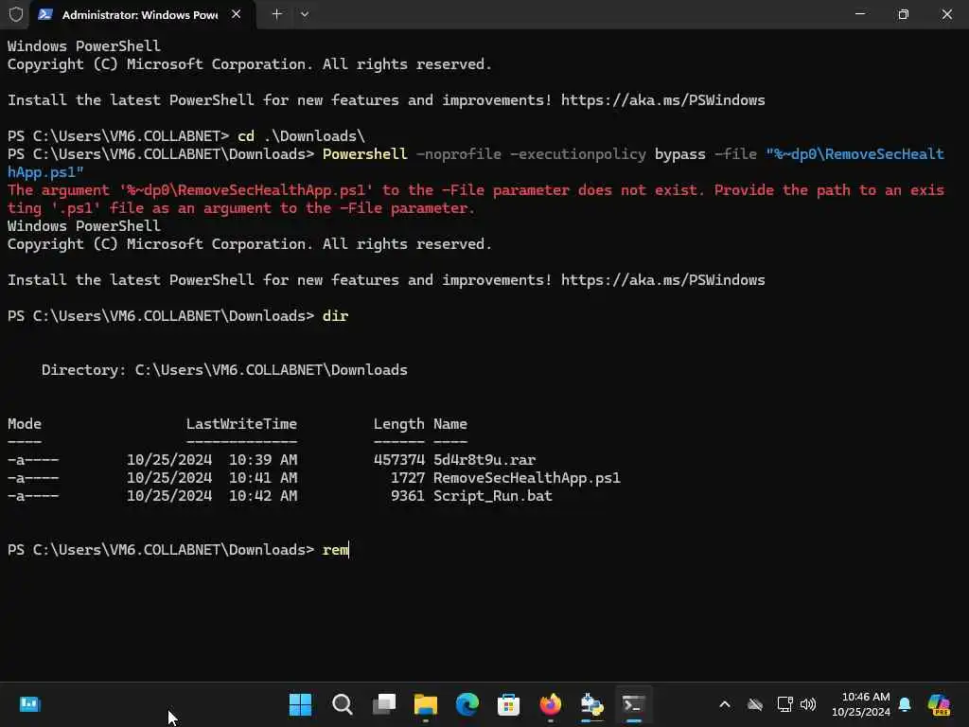Click the Length value 9361
The width and height of the screenshot is (969, 727).
point(407,496)
